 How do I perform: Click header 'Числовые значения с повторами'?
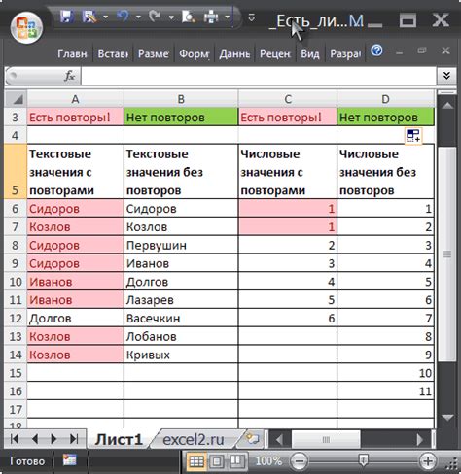click(288, 172)
